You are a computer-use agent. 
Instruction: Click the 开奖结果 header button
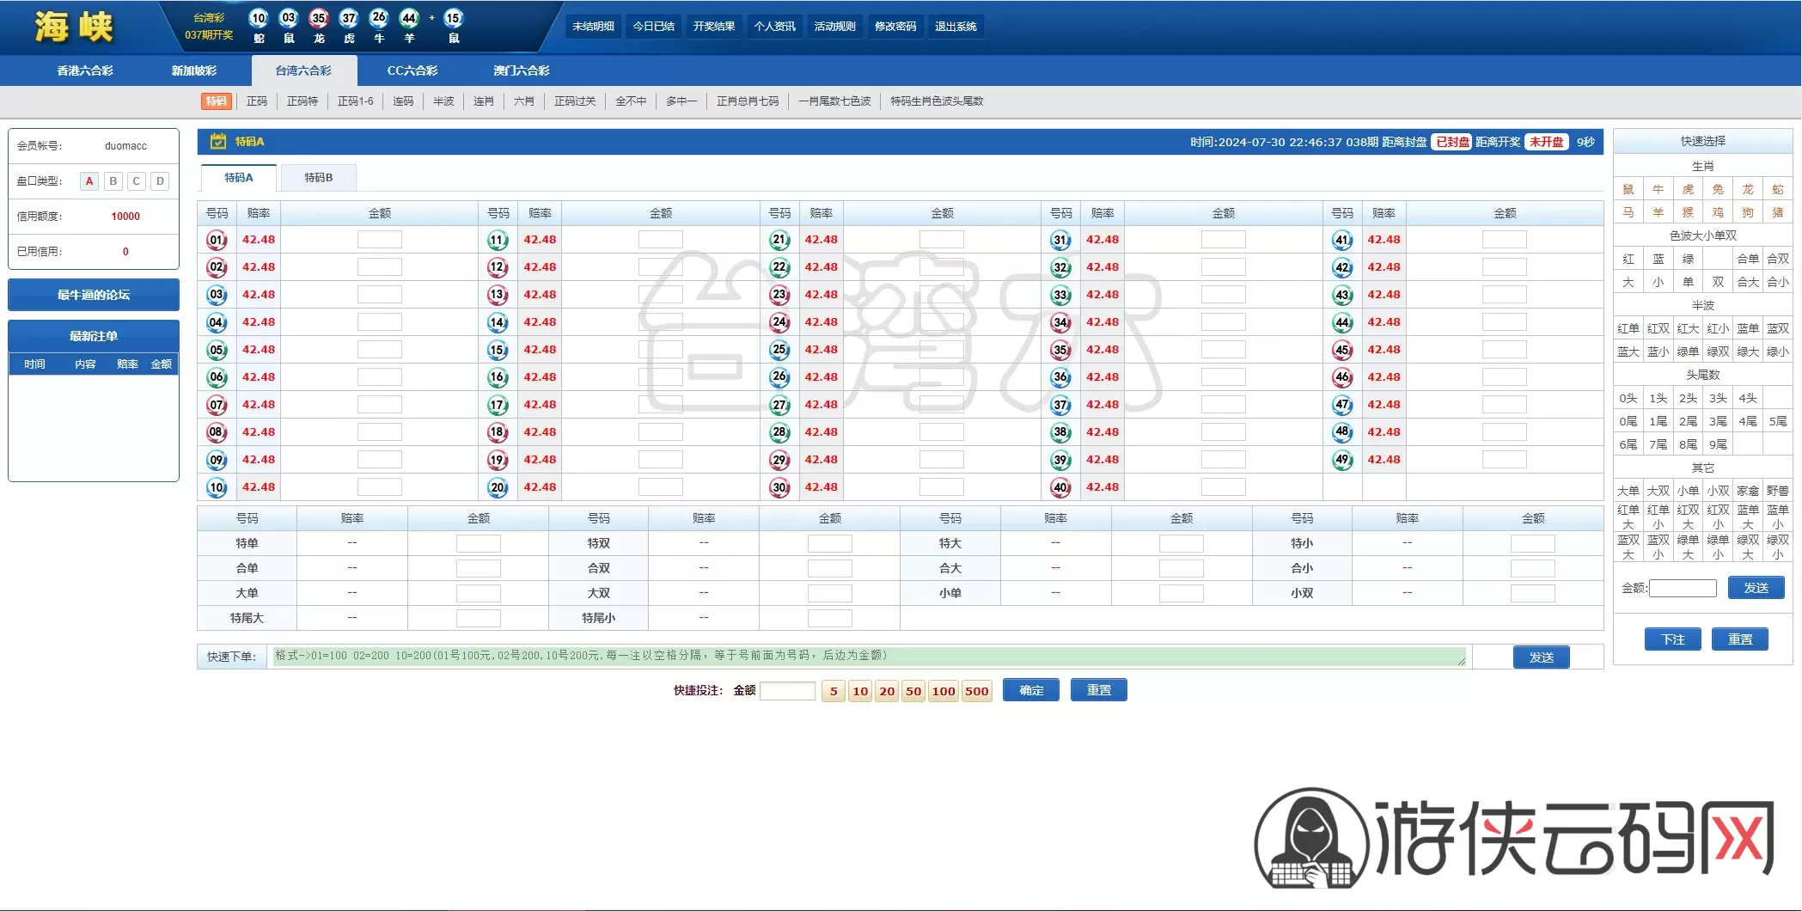[x=714, y=27]
